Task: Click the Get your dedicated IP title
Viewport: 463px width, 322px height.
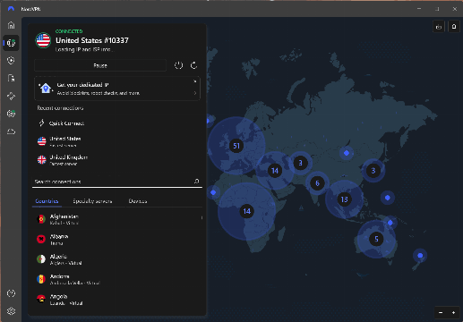Action: pyautogui.click(x=82, y=85)
